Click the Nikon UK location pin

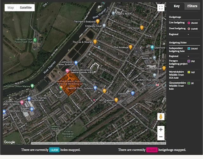(x=154, y=58)
